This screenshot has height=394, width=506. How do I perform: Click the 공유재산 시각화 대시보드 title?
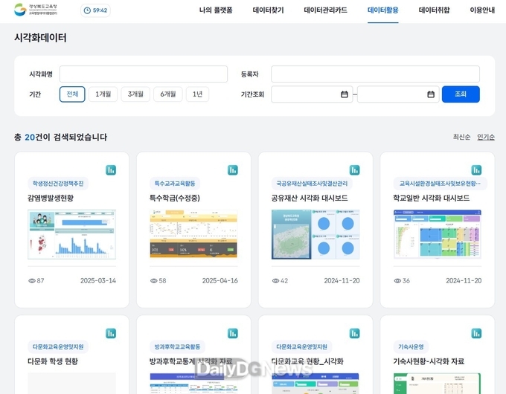310,198
